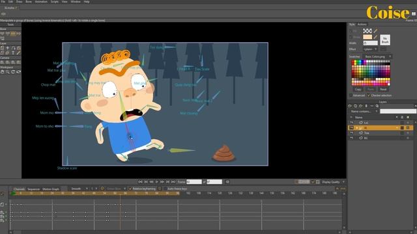Open the Onion Skins dropdown
417x234 pixels.
coord(116,188)
